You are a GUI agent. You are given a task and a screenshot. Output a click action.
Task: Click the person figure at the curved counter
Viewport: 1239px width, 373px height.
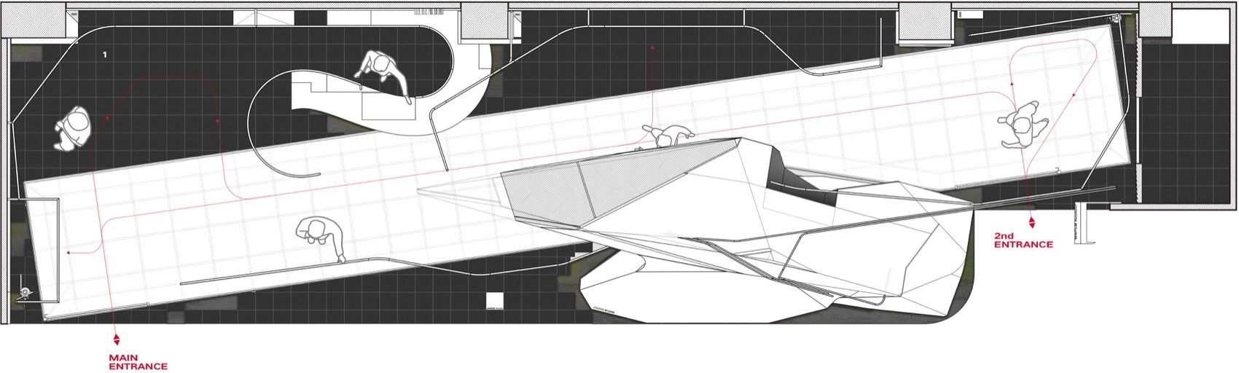coord(385,73)
